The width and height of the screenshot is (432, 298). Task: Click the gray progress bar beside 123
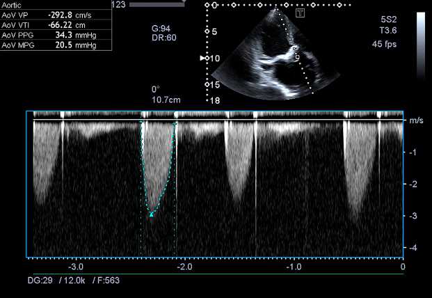tap(157, 4)
